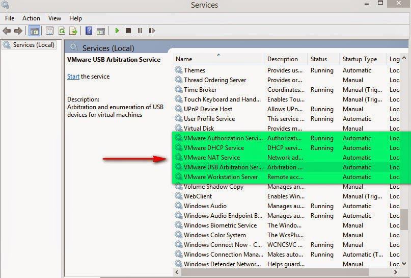The image size is (411, 278).
Task: Open the File menu
Action: tap(10, 18)
